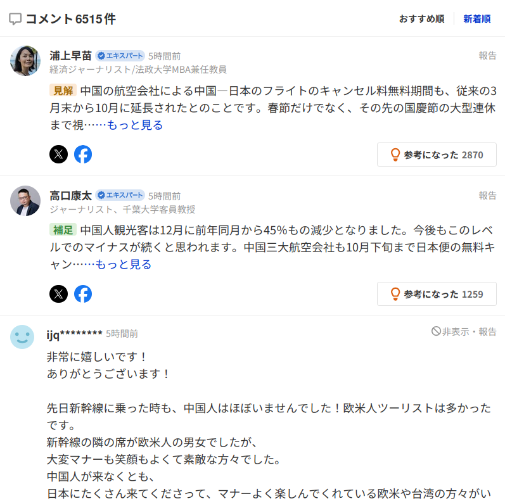The width and height of the screenshot is (505, 501).
Task: Click X share icon under 高口康太's comment
Action: (58, 294)
